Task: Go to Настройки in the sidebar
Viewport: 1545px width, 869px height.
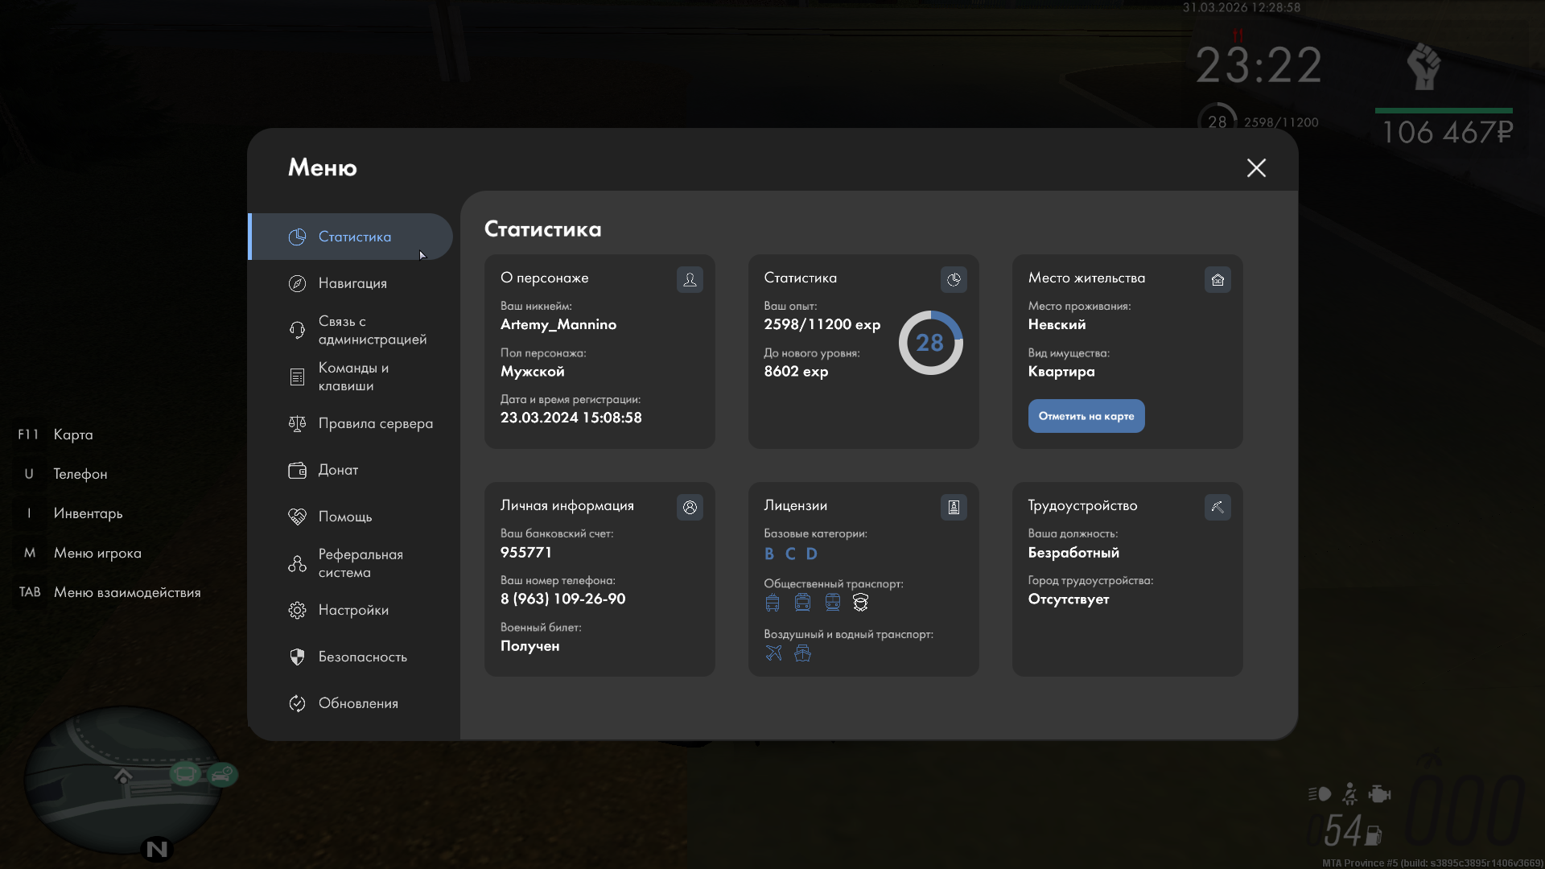Action: point(353,610)
